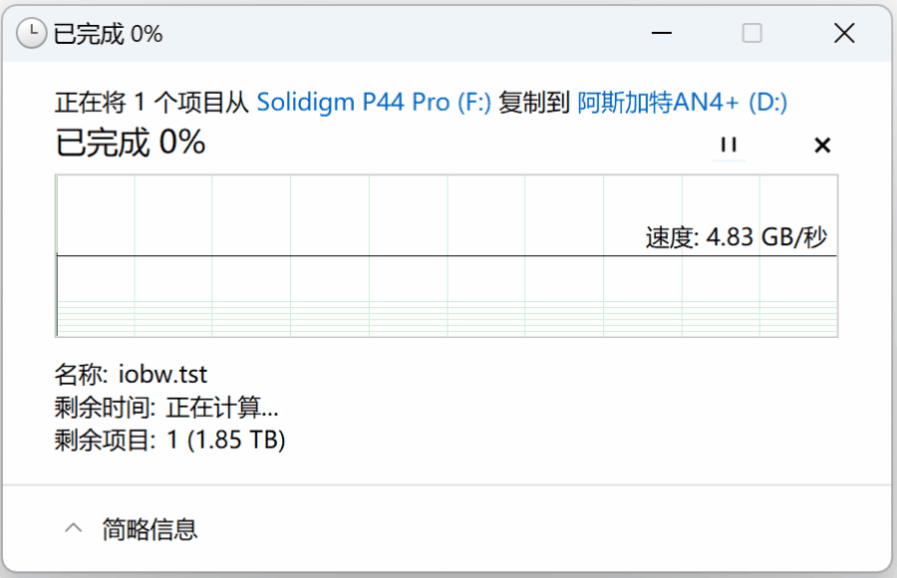
Task: Click the large 已完成 0% heading
Action: [131, 144]
